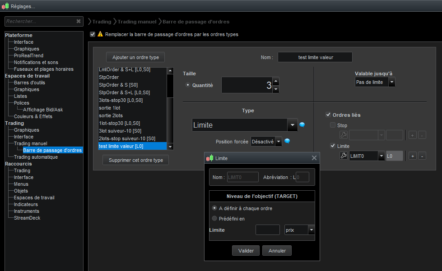Uncheck the Limite linked order checkbox
This screenshot has height=271, width=442.
(x=333, y=146)
